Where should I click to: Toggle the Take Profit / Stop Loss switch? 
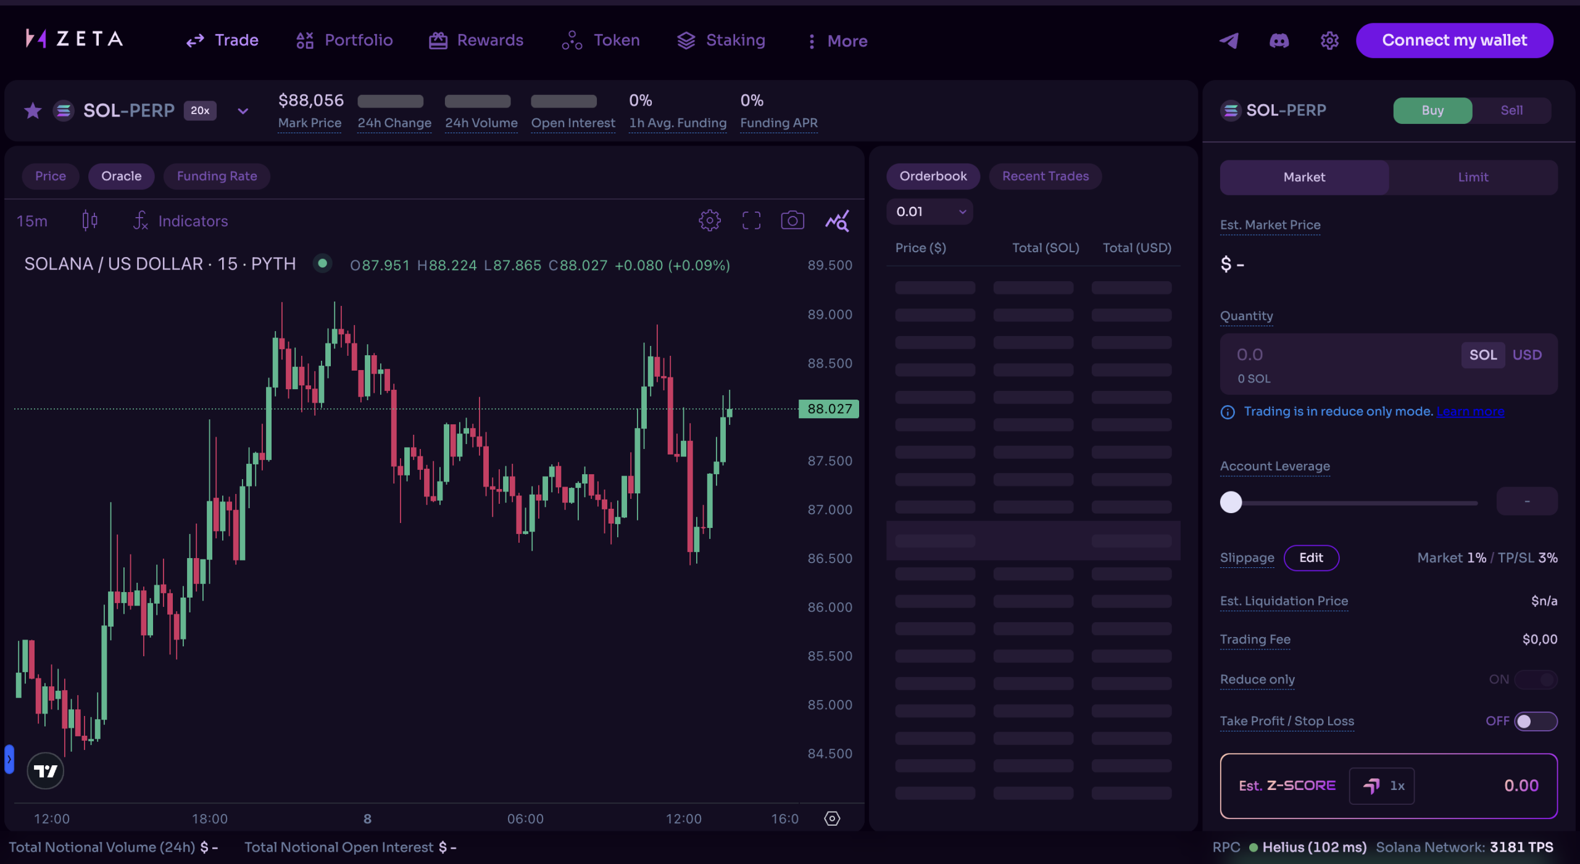click(x=1535, y=721)
